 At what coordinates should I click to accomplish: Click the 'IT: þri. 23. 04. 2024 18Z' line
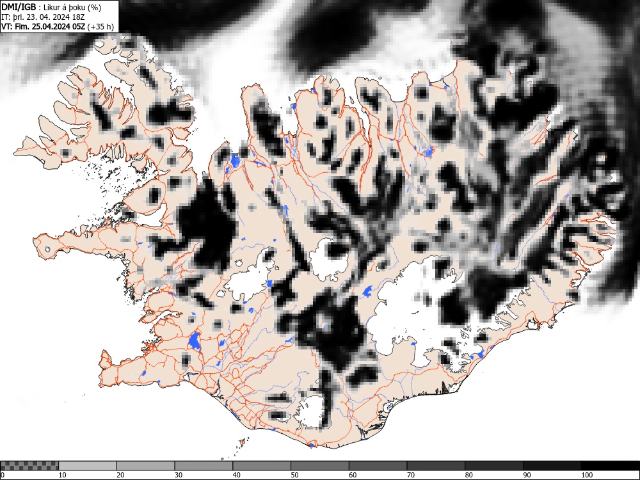(43, 17)
